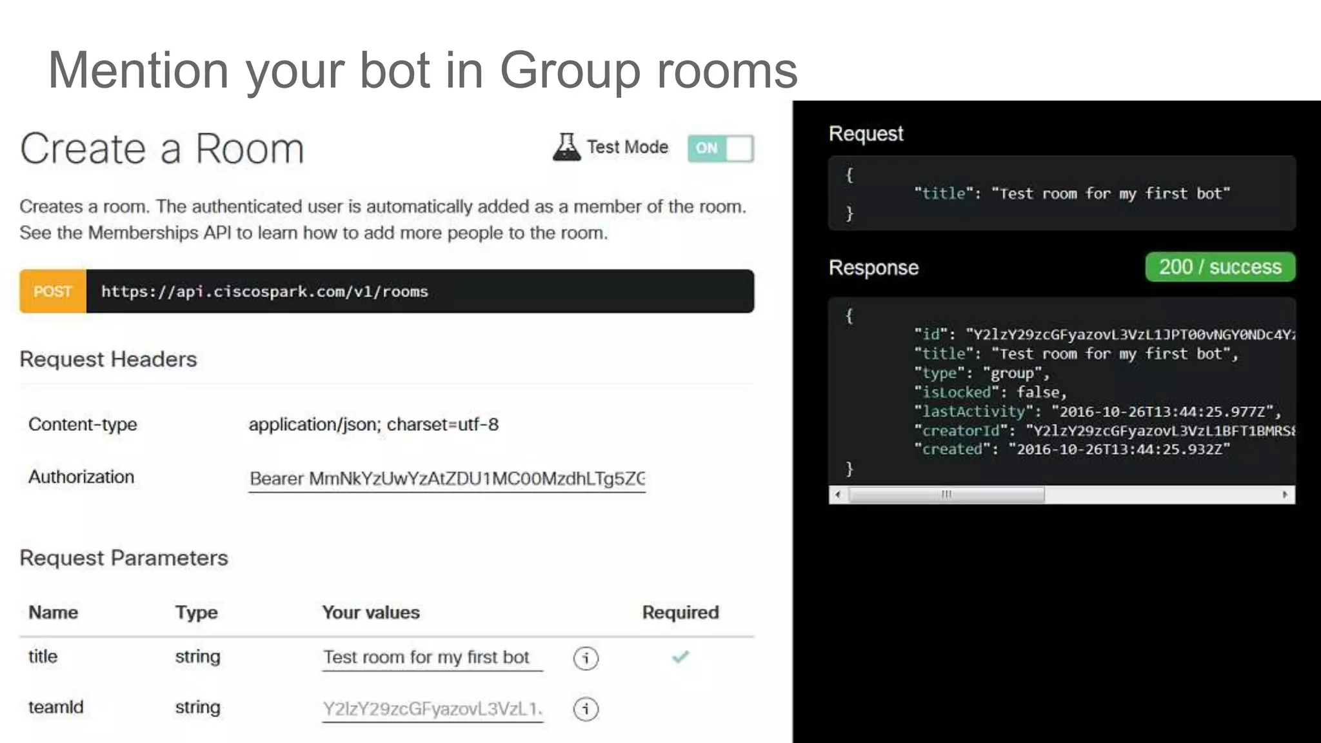Click the response scrollbar right arrow

(x=1285, y=495)
